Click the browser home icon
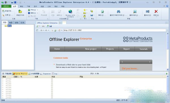This screenshot has width=170, height=103. point(59,30)
